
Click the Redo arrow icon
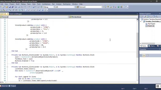pos(29,7)
